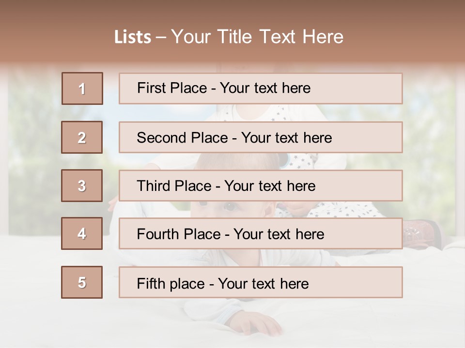Select the "Your Title Text Here" title text
Image resolution: width=465 pixels, height=348 pixels.
click(257, 37)
